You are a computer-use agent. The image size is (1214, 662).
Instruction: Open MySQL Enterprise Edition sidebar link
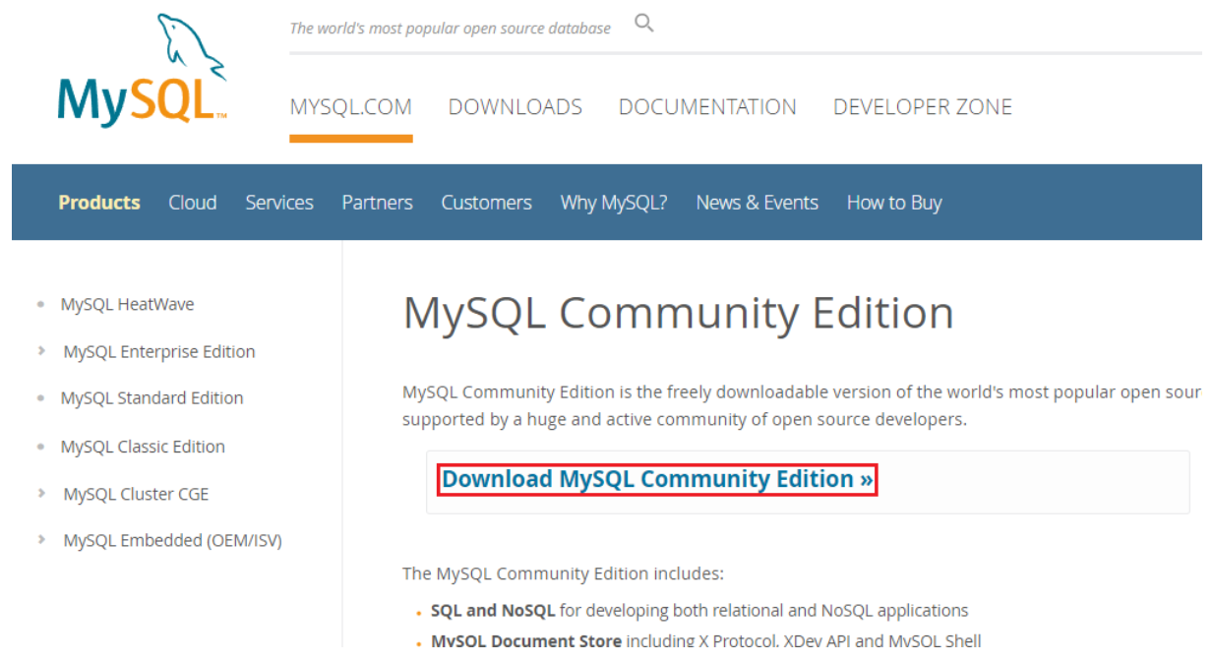(159, 352)
